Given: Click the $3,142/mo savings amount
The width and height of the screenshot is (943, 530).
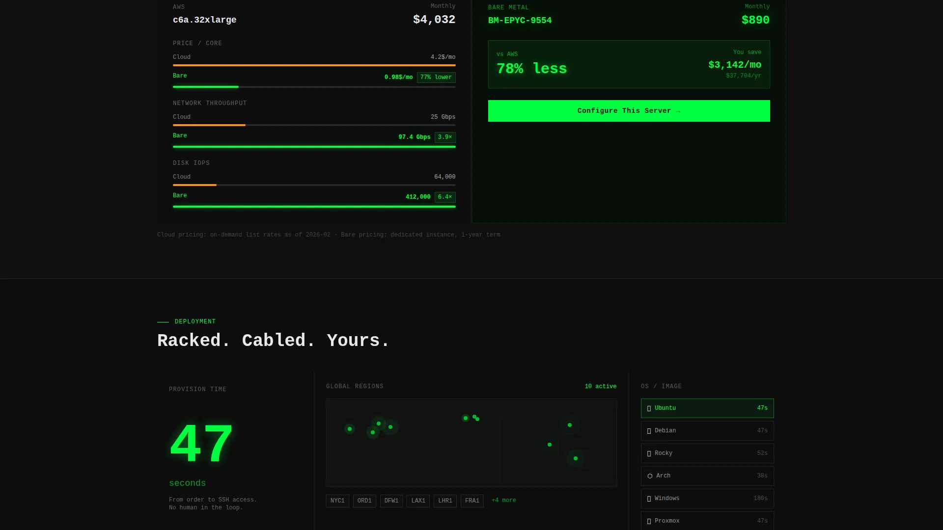Looking at the screenshot, I should 735,65.
